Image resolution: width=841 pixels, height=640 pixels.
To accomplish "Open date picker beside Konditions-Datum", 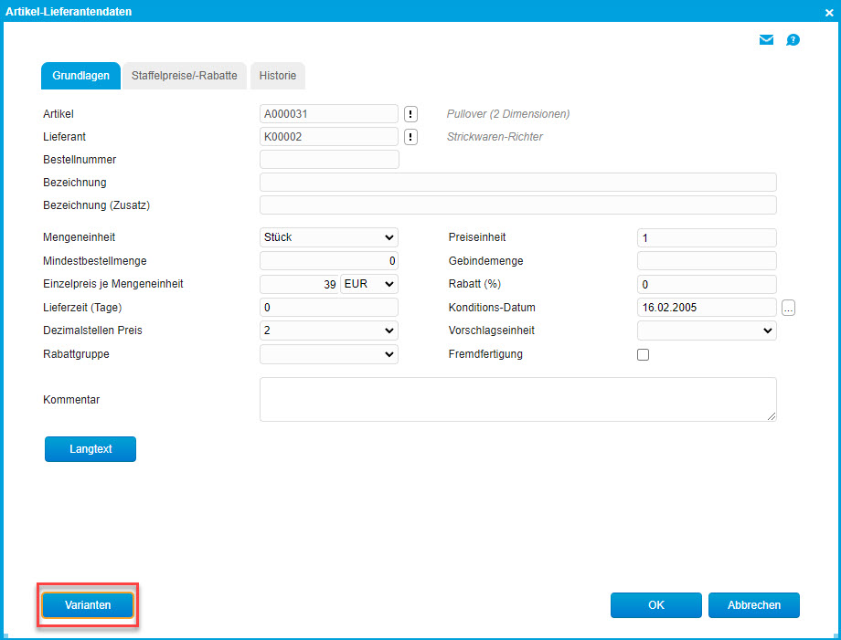I will [x=788, y=308].
